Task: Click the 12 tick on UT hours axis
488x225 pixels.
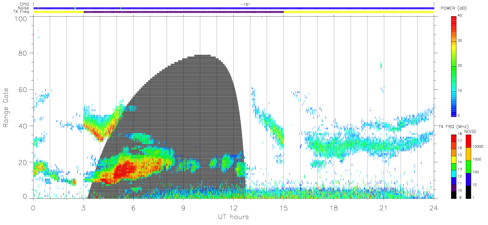Action: tap(234, 208)
